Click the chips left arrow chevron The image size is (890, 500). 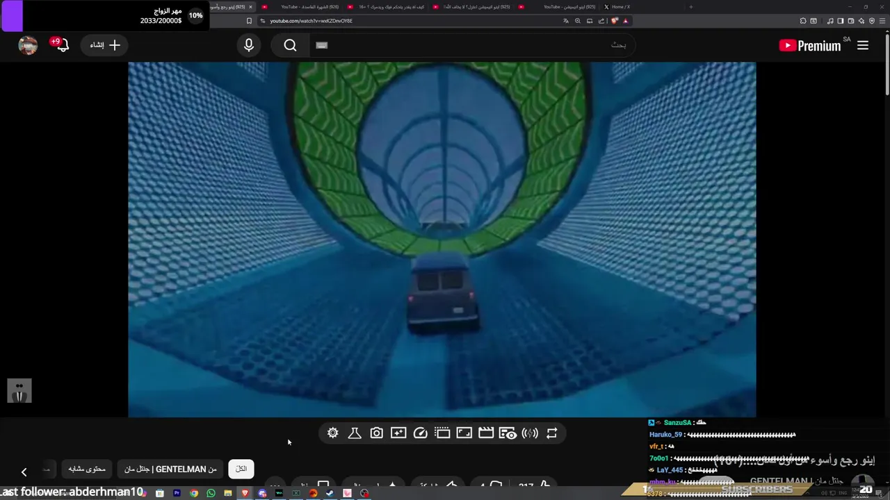point(24,472)
